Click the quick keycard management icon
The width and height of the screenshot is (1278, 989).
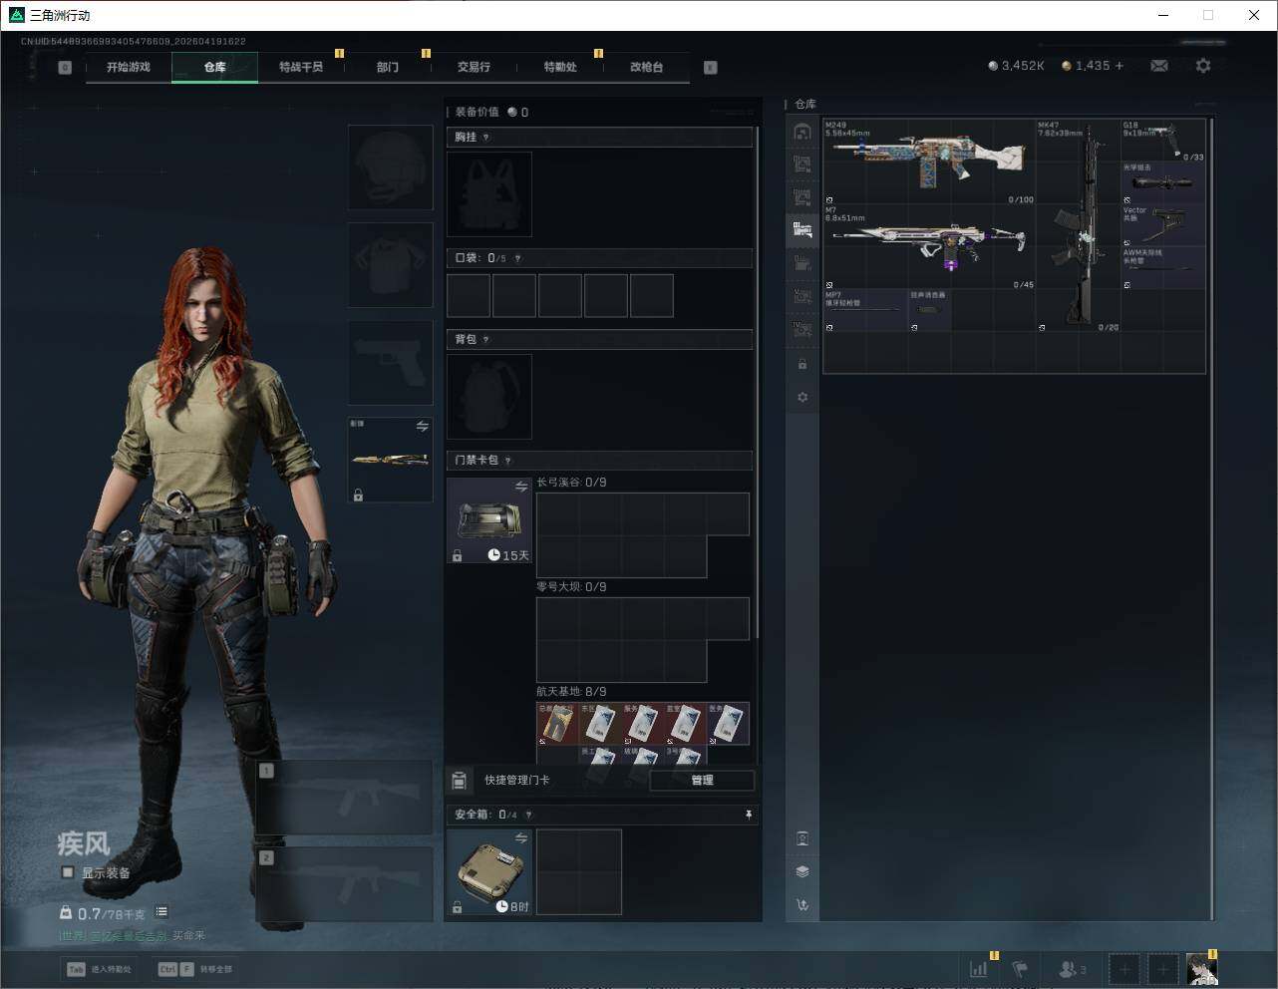pos(460,780)
